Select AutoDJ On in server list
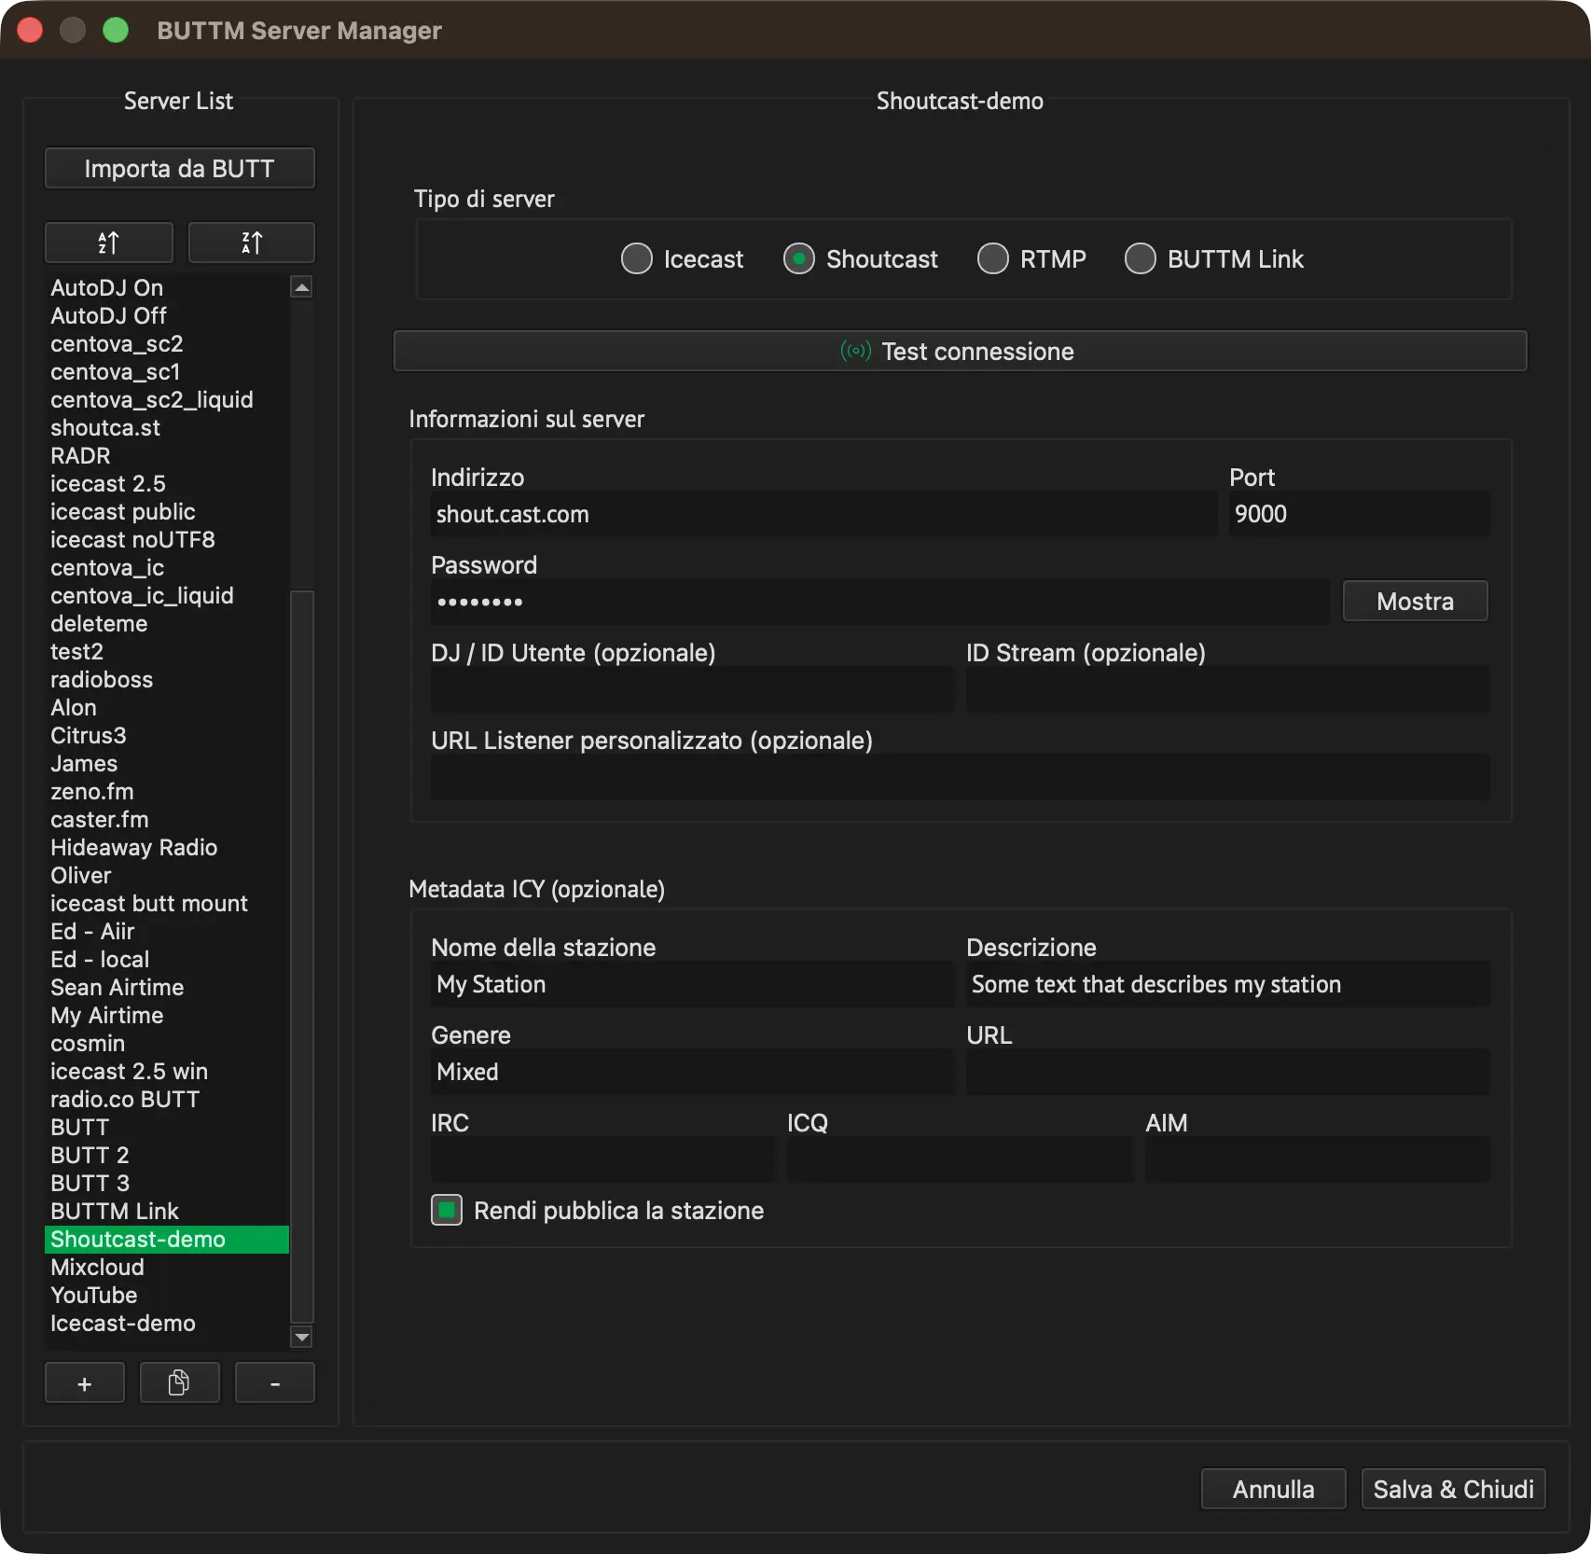Viewport: 1591px width, 1554px height. click(x=167, y=287)
